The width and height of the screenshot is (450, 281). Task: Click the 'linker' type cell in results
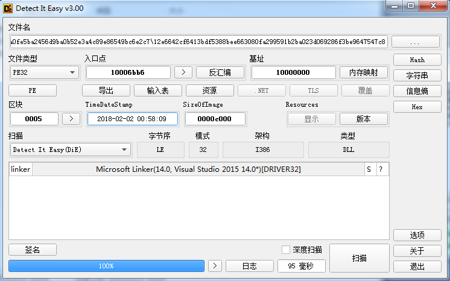coord(21,169)
